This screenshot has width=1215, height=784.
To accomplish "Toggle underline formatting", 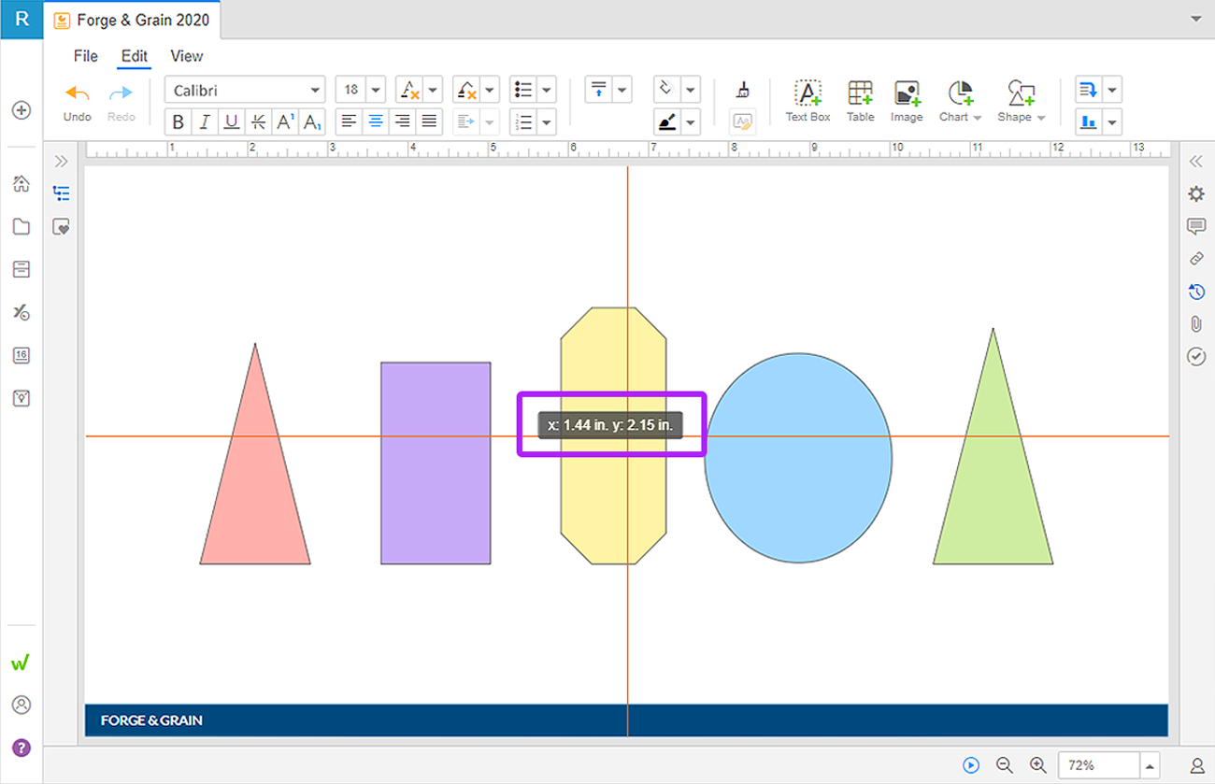I will [232, 121].
